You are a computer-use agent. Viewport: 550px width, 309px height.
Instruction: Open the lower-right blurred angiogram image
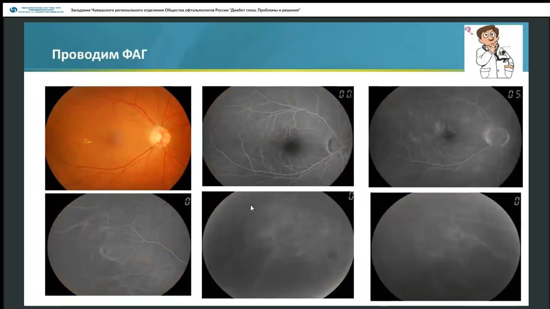point(446,246)
